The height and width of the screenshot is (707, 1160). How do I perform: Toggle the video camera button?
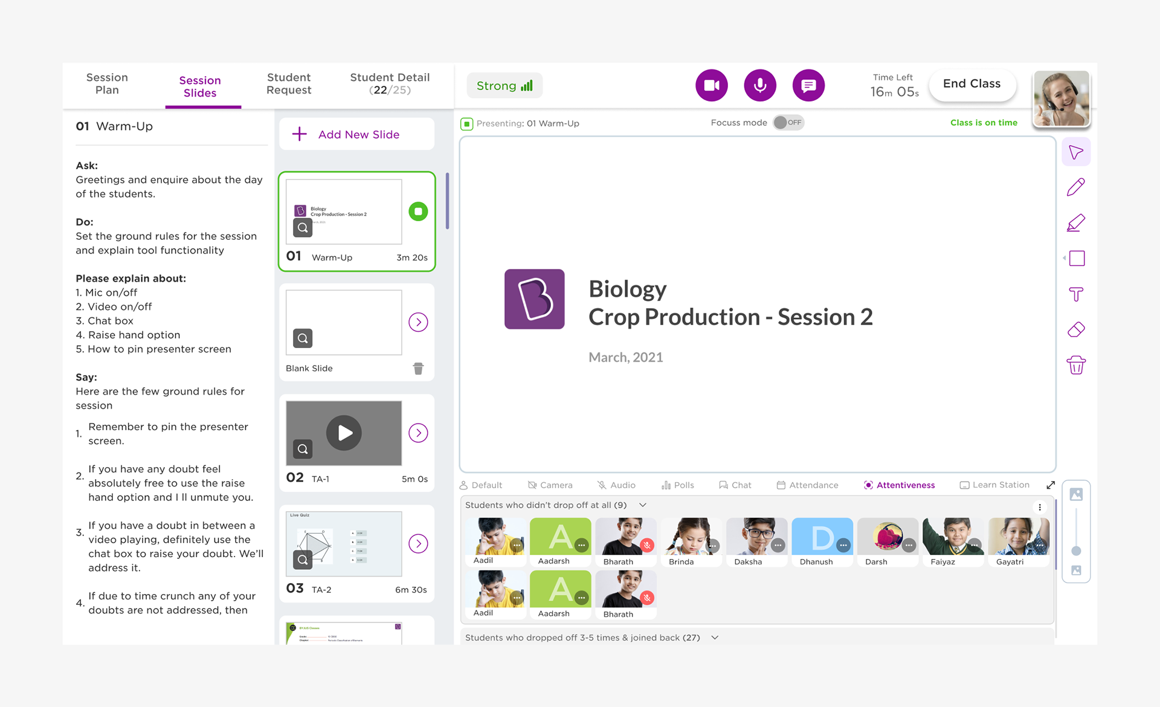(712, 86)
